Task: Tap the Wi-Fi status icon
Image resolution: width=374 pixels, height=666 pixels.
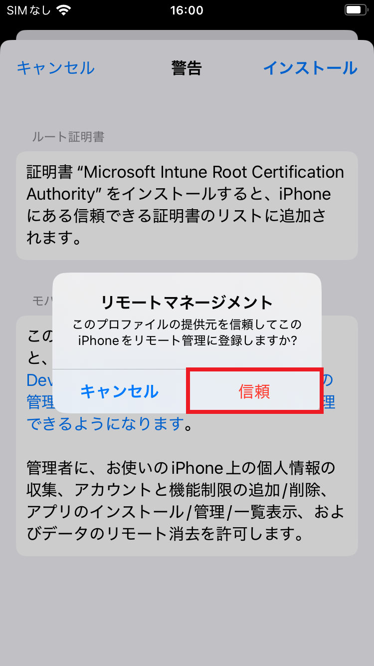Action: pyautogui.click(x=64, y=10)
